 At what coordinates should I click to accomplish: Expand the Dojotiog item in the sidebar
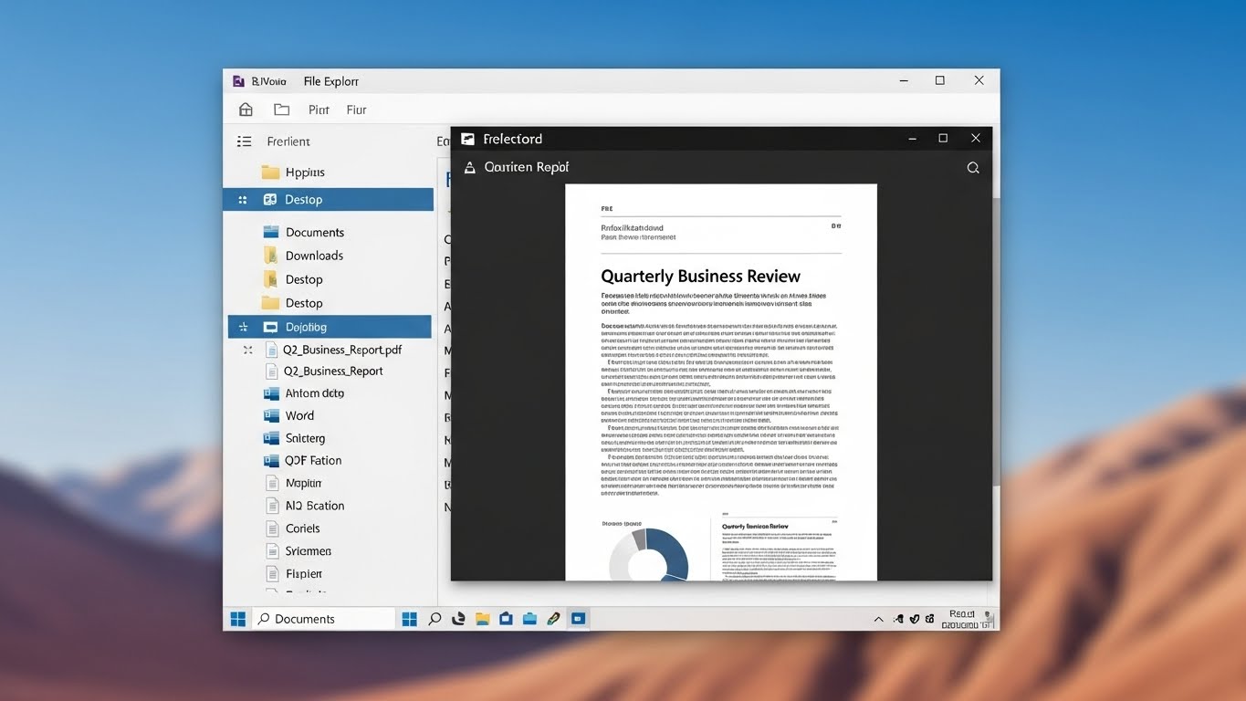(243, 326)
